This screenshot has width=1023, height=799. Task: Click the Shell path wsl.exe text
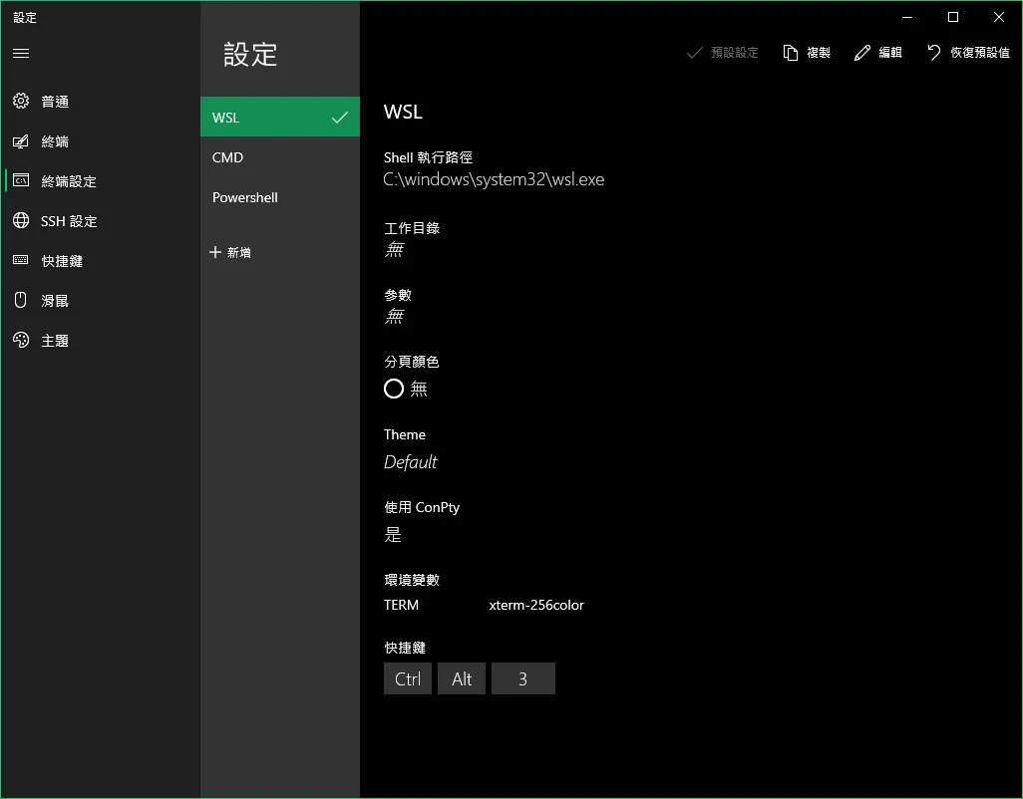pos(494,180)
